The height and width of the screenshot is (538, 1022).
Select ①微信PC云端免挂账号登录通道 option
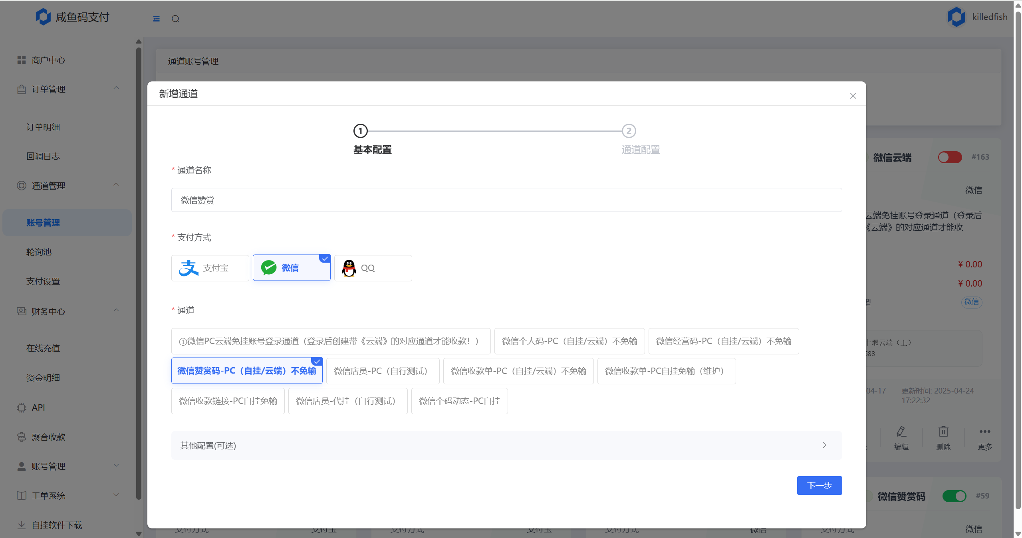[x=331, y=341]
